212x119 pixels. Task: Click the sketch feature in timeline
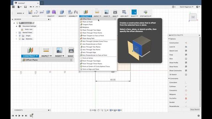pyautogui.click(x=31, y=115)
